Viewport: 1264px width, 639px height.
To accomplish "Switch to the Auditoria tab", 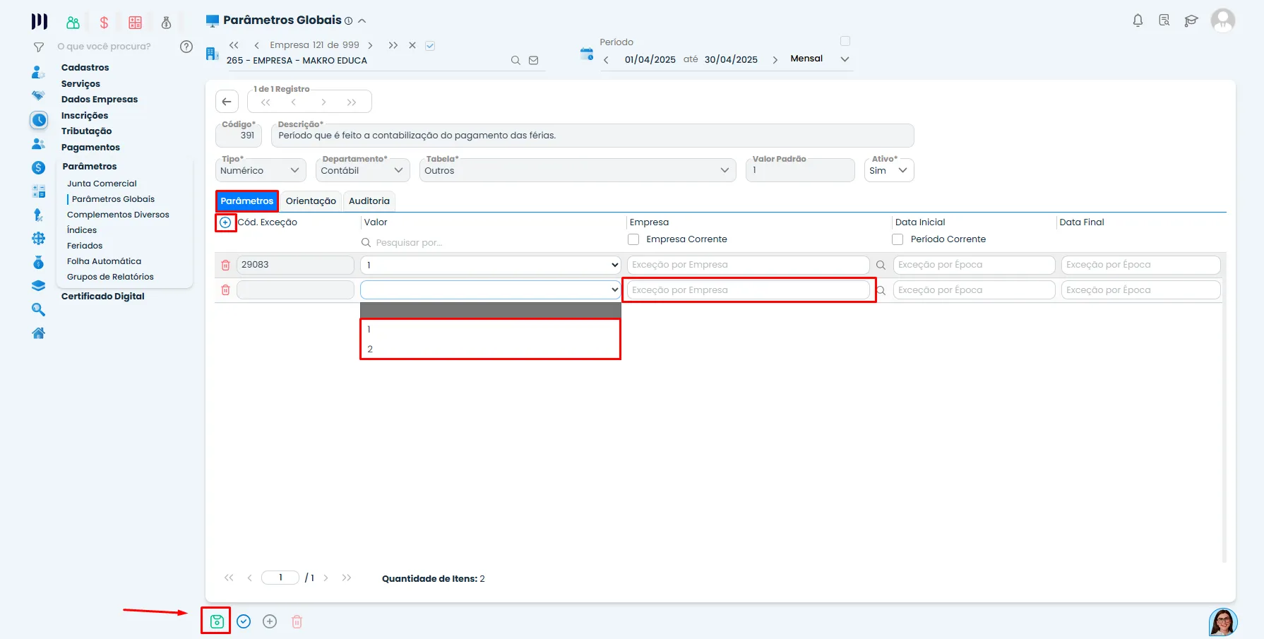I will 369,201.
